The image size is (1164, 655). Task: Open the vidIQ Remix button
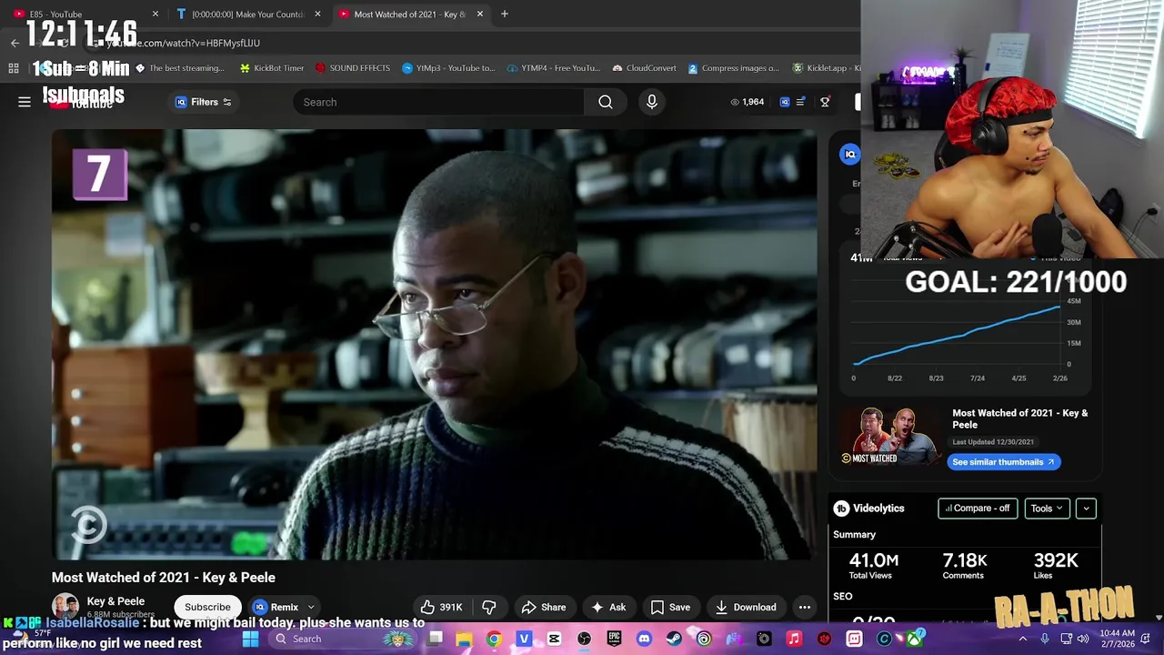[276, 607]
